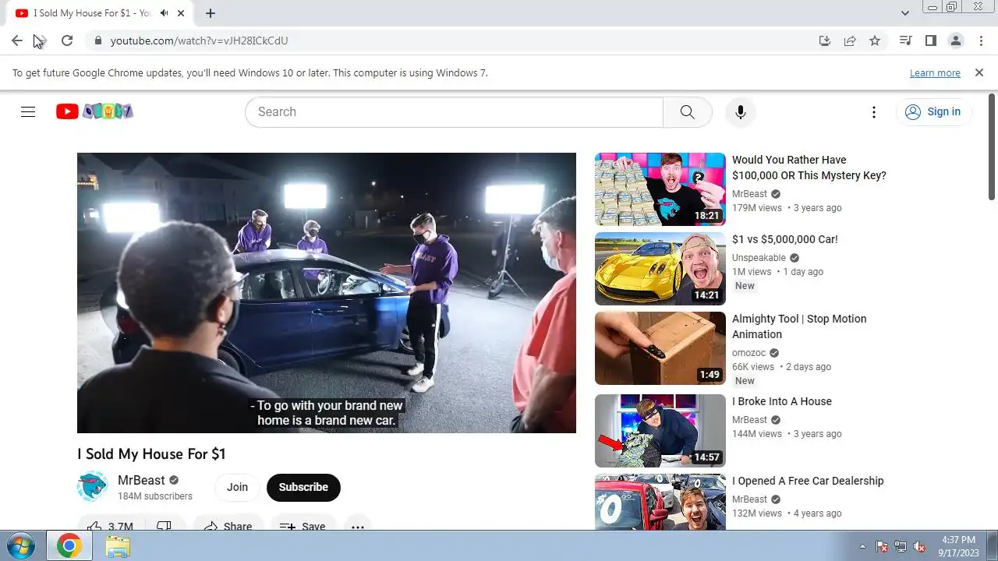
Task: Open MrBeast channel name under video
Action: (x=141, y=480)
